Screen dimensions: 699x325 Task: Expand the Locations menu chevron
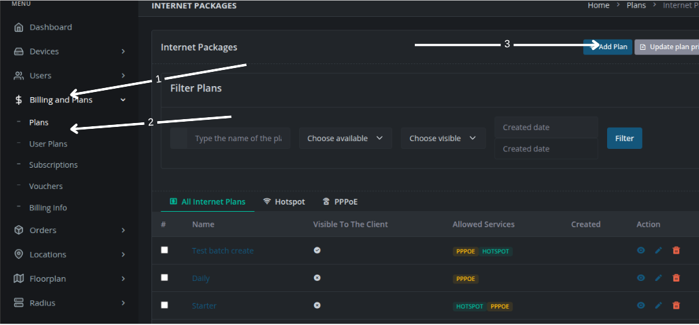tap(124, 254)
